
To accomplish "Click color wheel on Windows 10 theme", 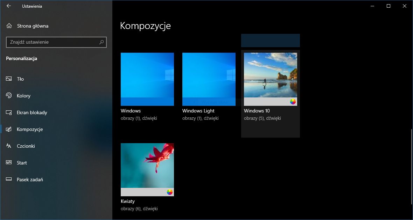I will [x=293, y=102].
